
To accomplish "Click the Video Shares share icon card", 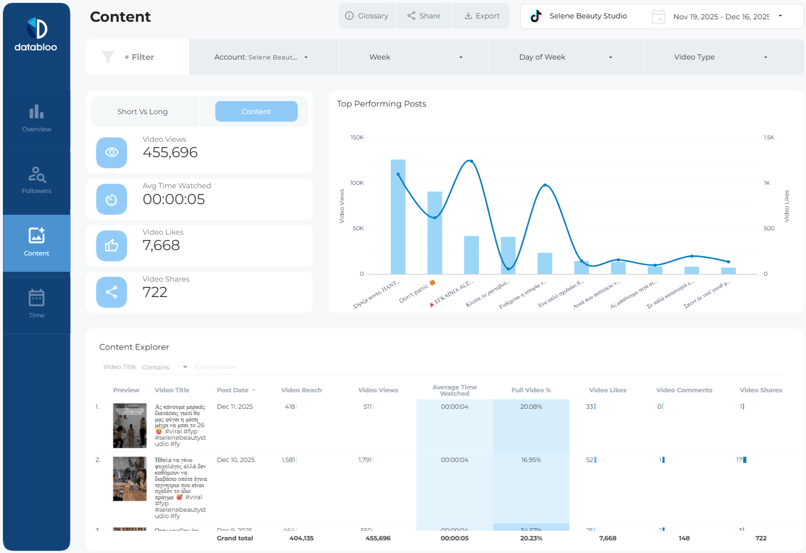I will pos(112,292).
